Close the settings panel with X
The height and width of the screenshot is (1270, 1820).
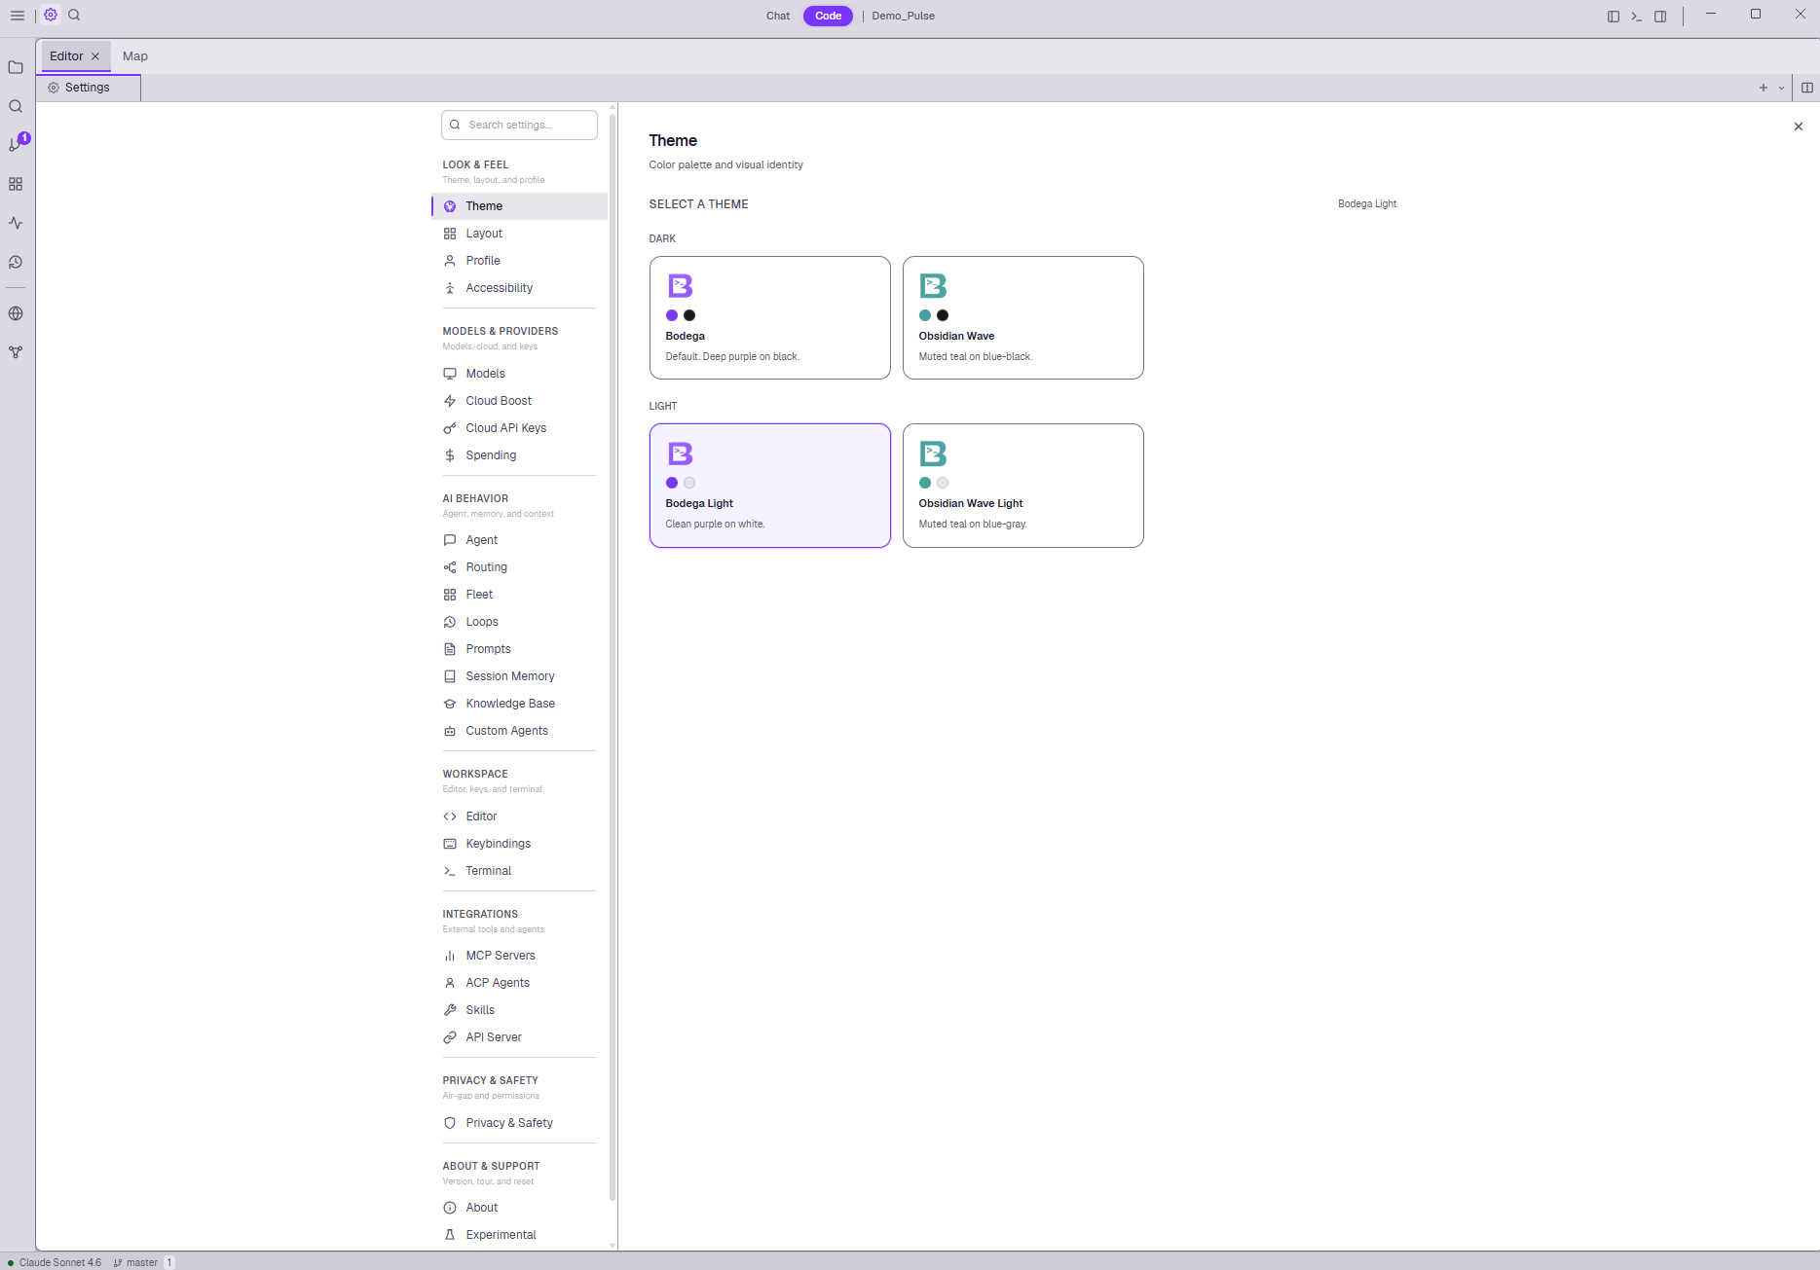[x=1799, y=127]
